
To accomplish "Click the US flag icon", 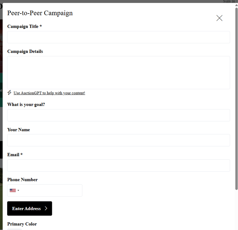I will [x=13, y=191].
